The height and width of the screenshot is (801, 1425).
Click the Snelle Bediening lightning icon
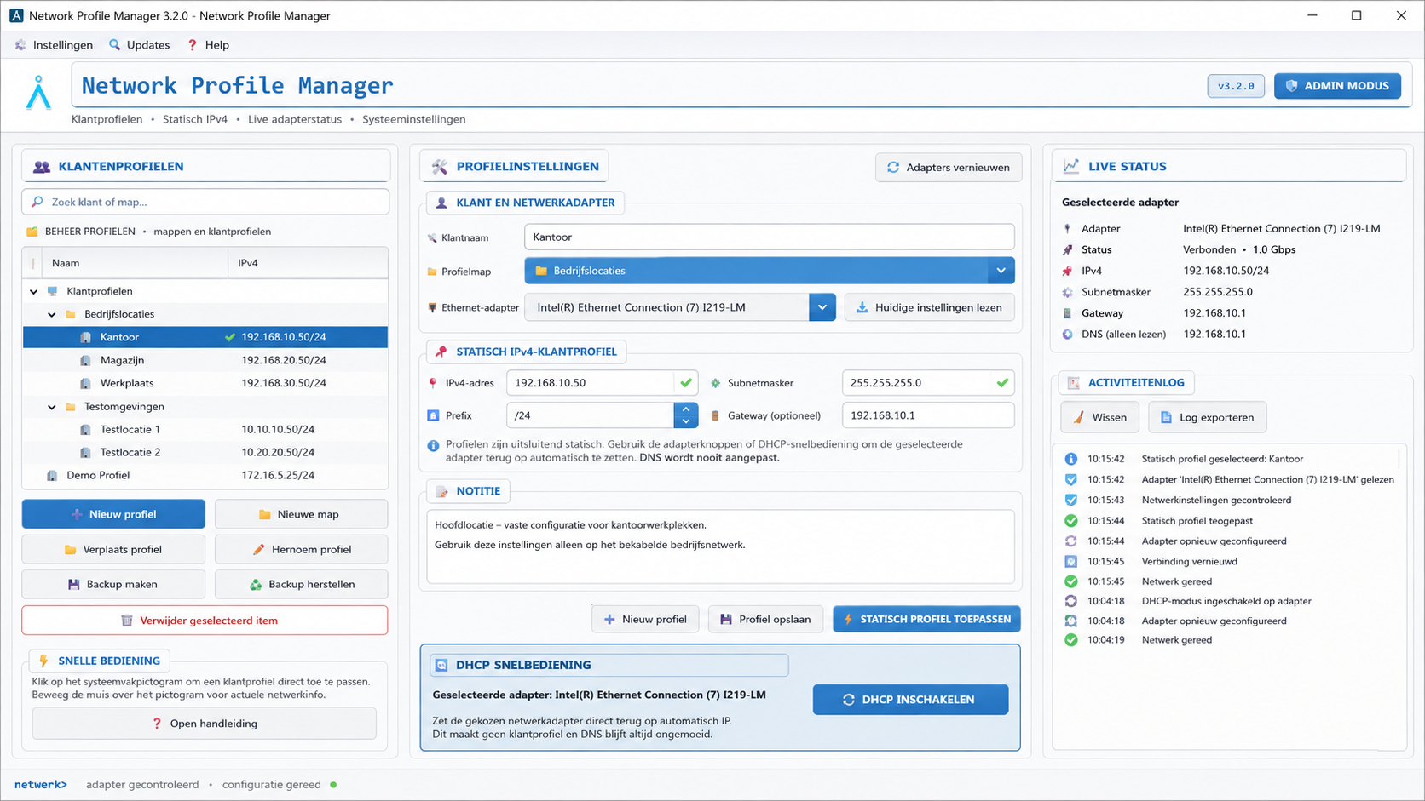pyautogui.click(x=43, y=661)
